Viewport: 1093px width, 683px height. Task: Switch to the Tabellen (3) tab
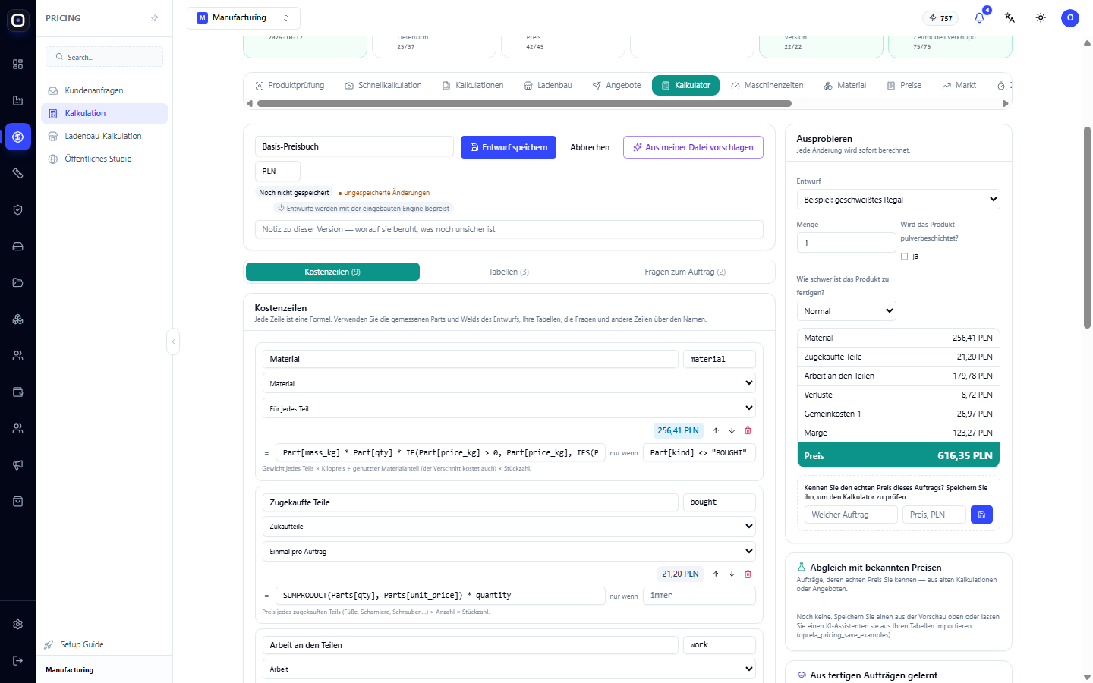[x=509, y=272]
